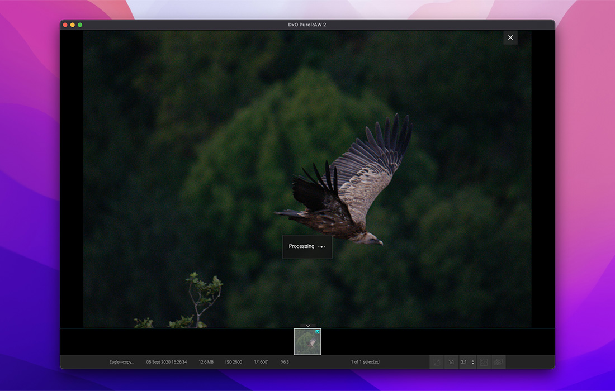Click the Eagle—copy file name label
Screen dimensions: 615x391
coord(121,362)
